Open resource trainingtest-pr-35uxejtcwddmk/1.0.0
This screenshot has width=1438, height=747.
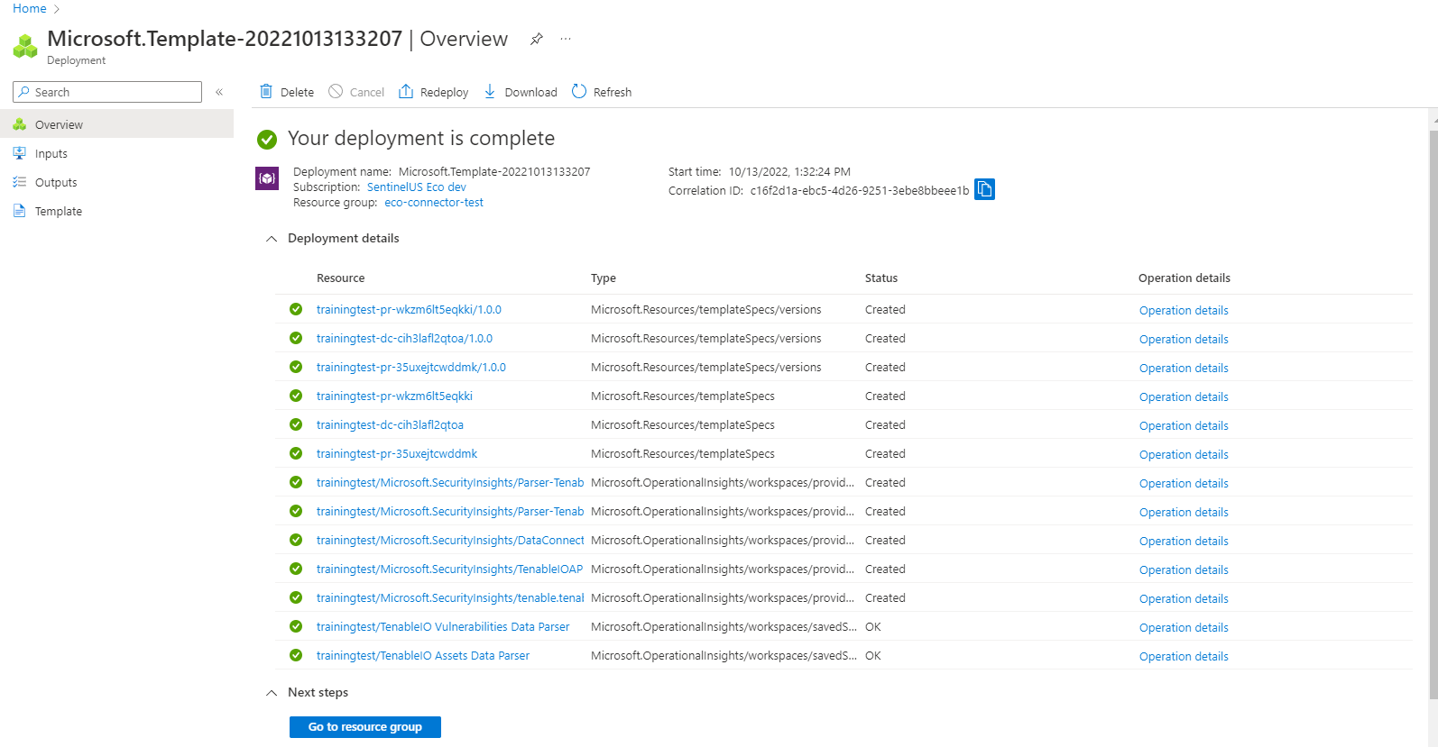[411, 367]
